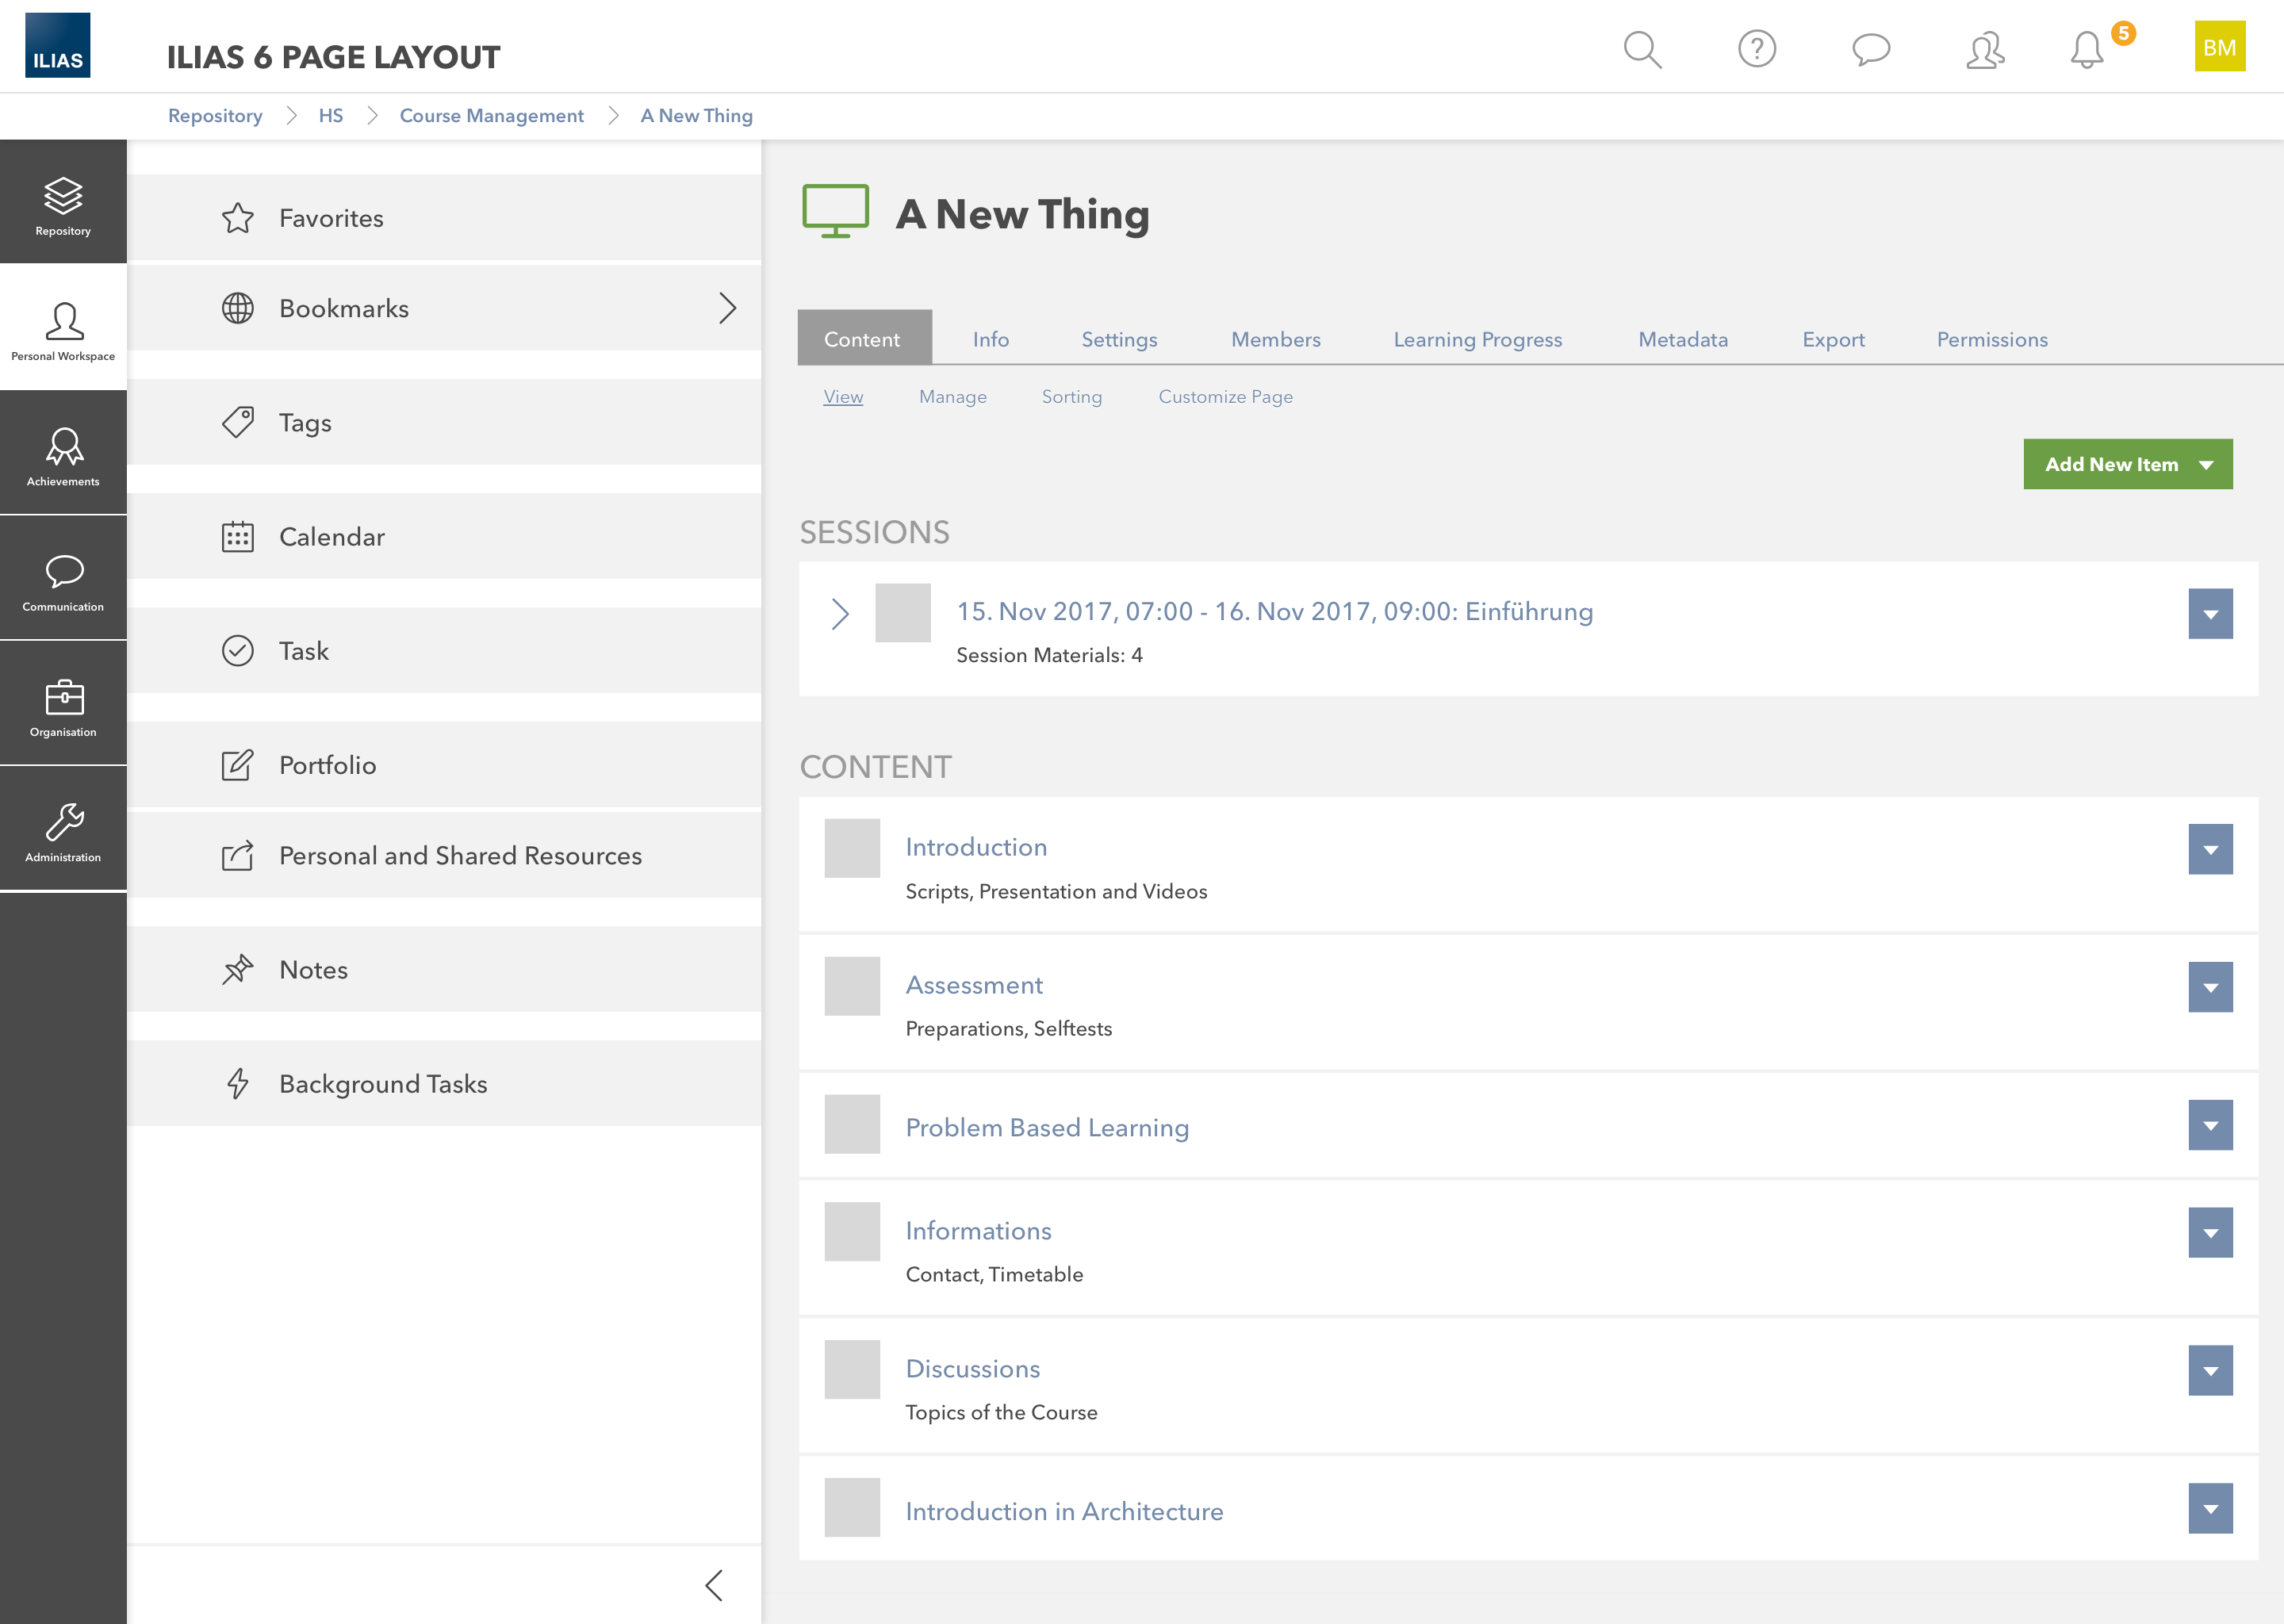Image resolution: width=2284 pixels, height=1624 pixels.
Task: Click the contacts people icon in header
Action: tap(1984, 49)
